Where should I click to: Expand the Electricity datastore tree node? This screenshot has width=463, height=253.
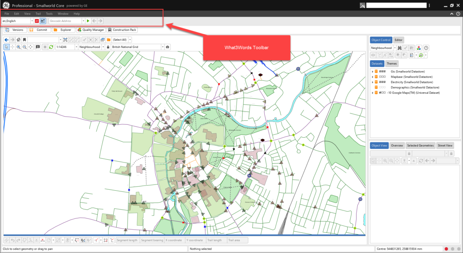coord(373,82)
